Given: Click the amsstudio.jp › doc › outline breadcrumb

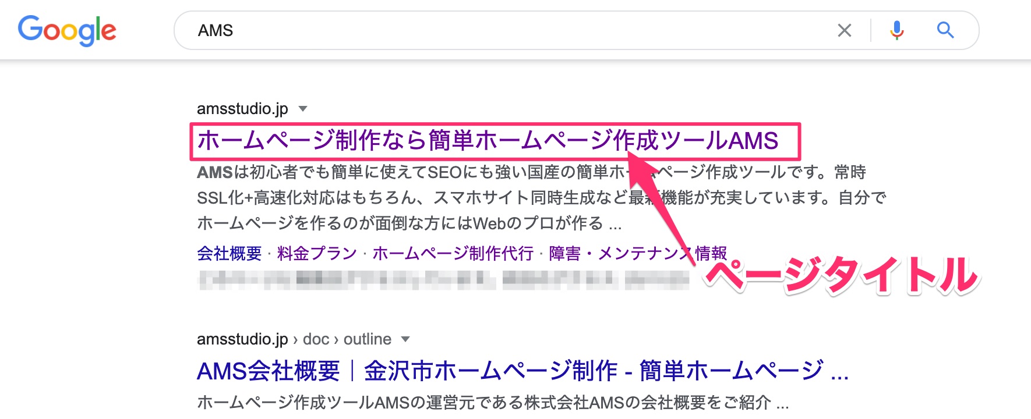Looking at the screenshot, I should [294, 339].
